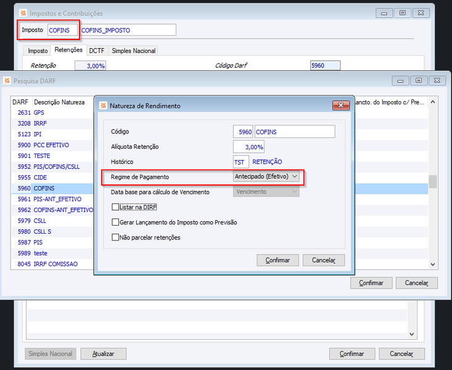Image resolution: width=452 pixels, height=370 pixels.
Task: Select the 3208 IRRF row
Action: pos(52,123)
